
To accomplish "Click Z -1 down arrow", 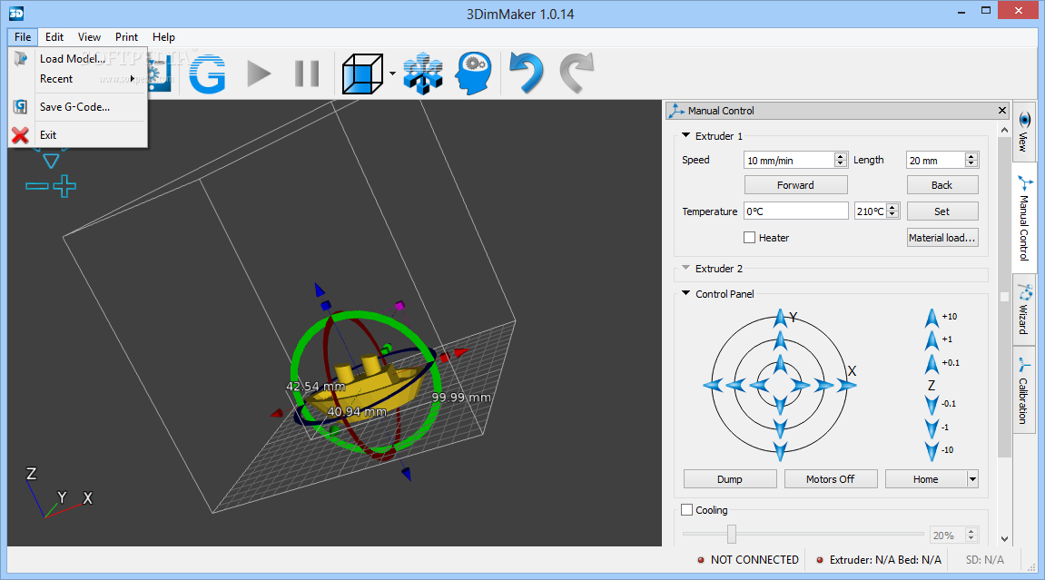I will tap(932, 428).
